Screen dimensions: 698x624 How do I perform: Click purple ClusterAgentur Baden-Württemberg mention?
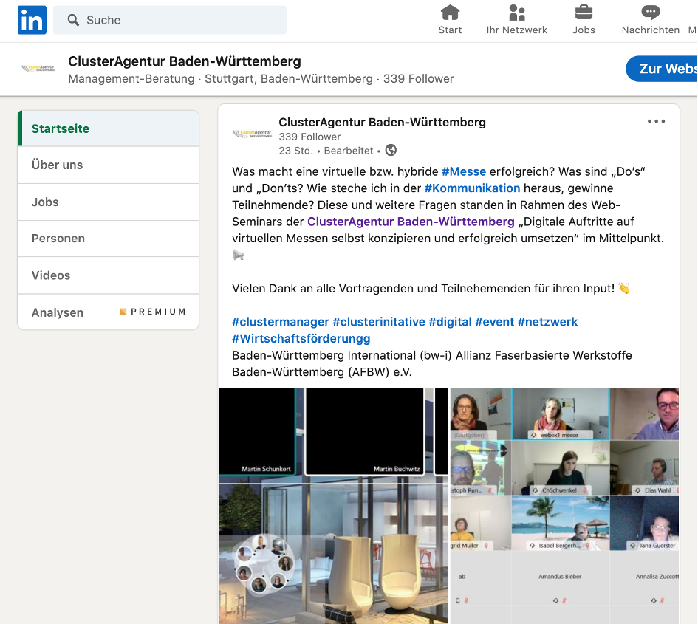click(x=411, y=222)
